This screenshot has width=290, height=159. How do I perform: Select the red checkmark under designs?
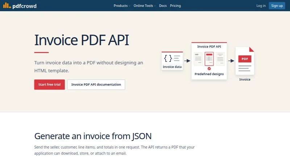click(209, 69)
